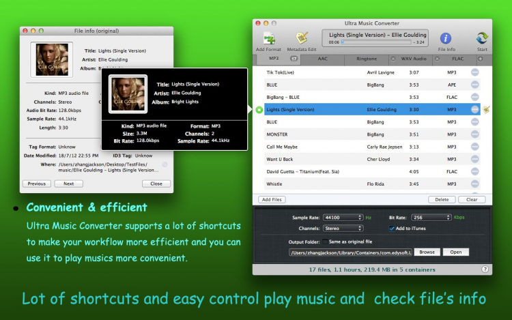Close the WAV Audio tab with its X
The image size is (512, 320).
393,59
